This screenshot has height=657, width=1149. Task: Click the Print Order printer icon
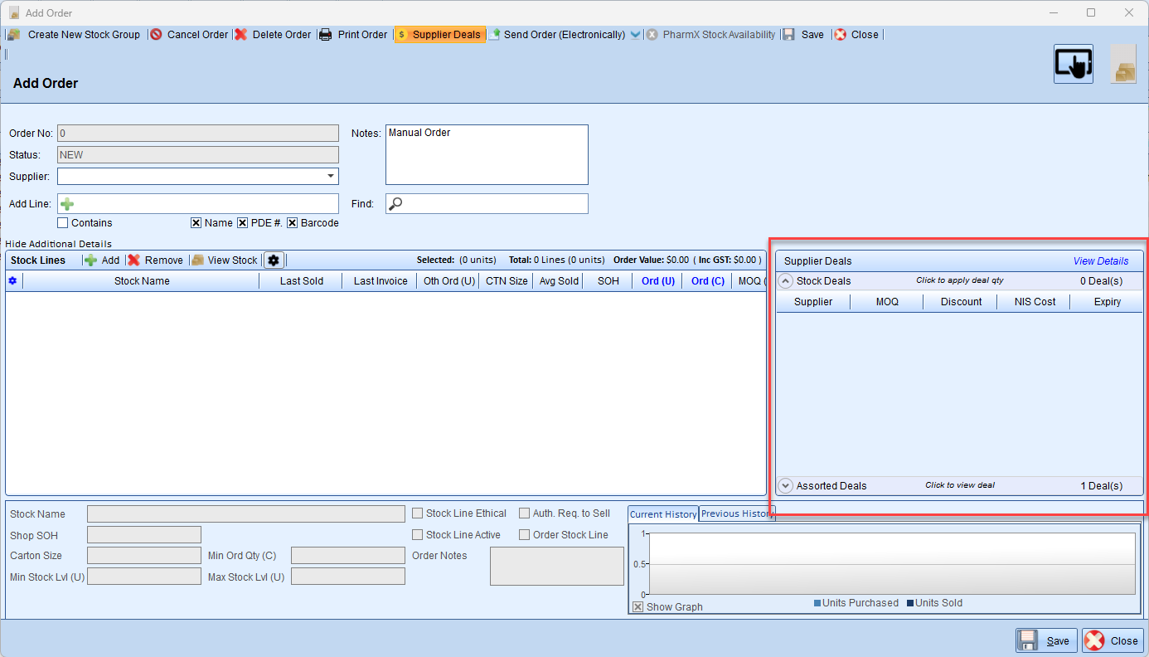tap(326, 35)
